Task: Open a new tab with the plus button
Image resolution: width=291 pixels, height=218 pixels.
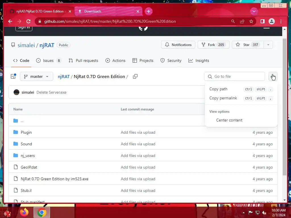Action: pos(148,11)
